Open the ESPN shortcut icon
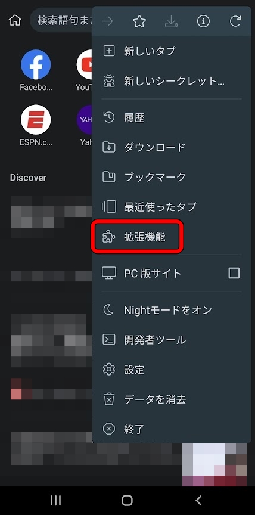This screenshot has height=515, width=255. tap(36, 120)
